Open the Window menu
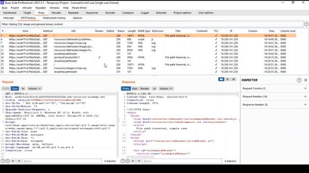 point(55,8)
